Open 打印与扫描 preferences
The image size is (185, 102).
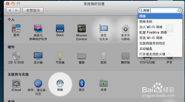click(x=147, y=62)
